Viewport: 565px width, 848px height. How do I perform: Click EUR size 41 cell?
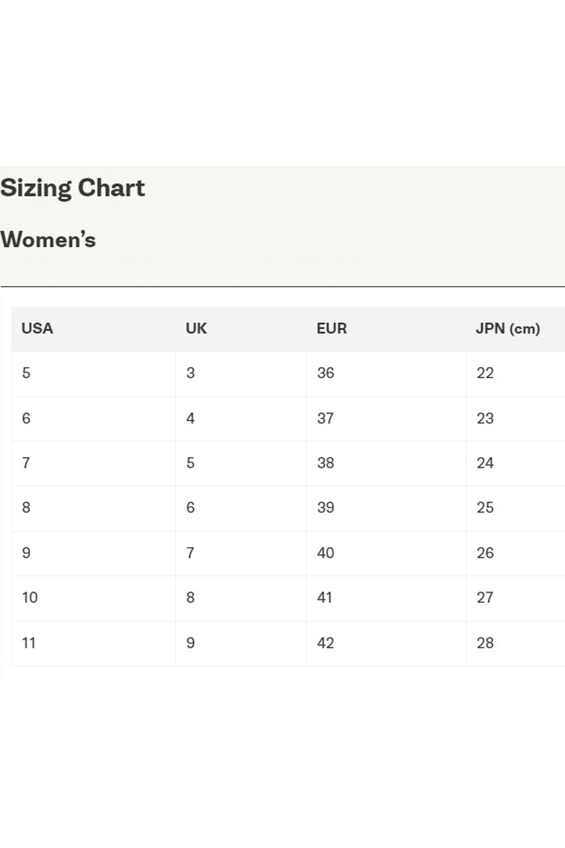click(324, 597)
